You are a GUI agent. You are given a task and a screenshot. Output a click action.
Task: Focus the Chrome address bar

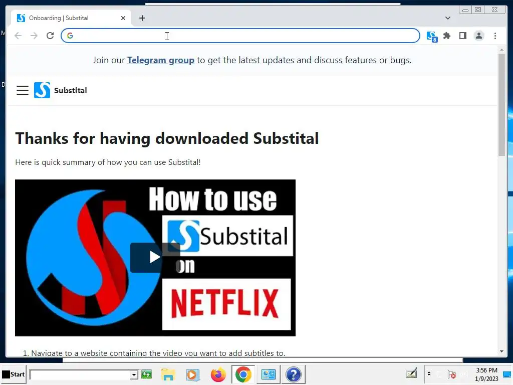pyautogui.click(x=240, y=36)
